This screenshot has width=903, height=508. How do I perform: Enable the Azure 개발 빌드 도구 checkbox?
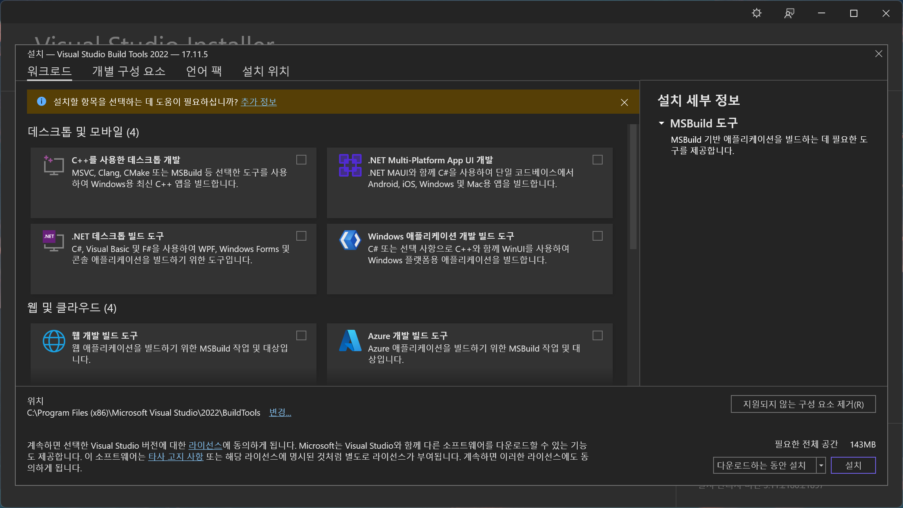(597, 335)
